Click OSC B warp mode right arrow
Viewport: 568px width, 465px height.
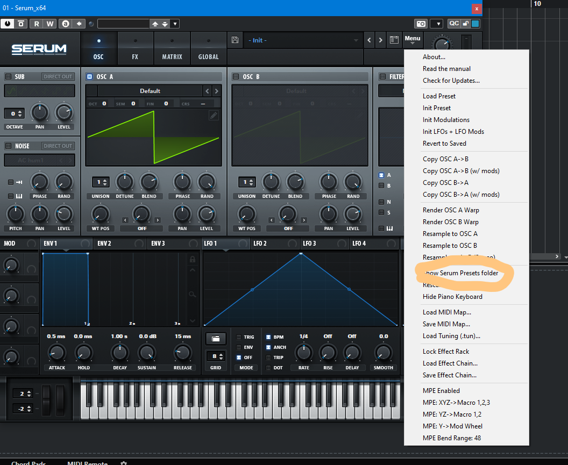[x=304, y=220]
